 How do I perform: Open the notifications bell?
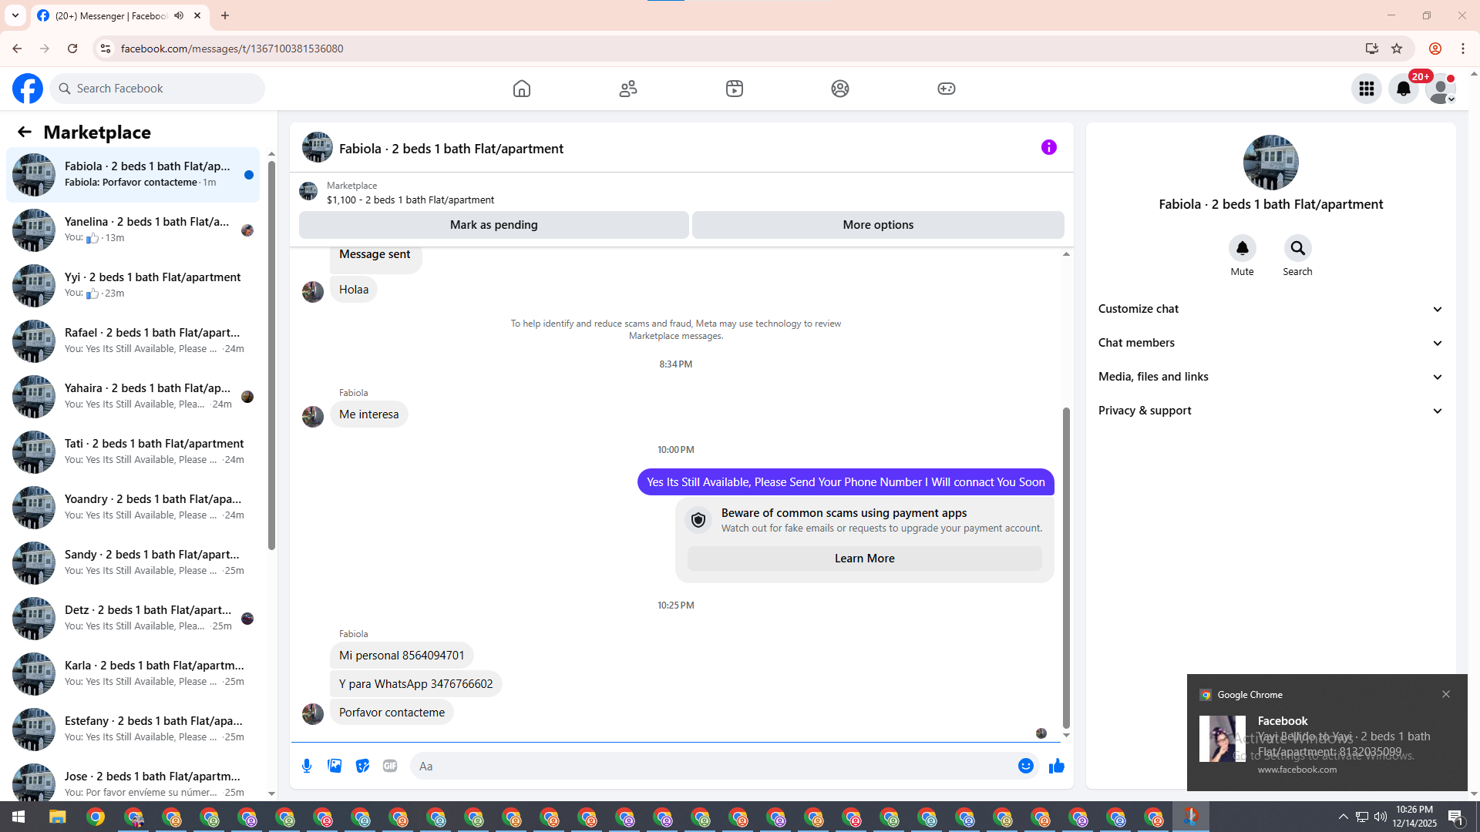coord(1404,89)
